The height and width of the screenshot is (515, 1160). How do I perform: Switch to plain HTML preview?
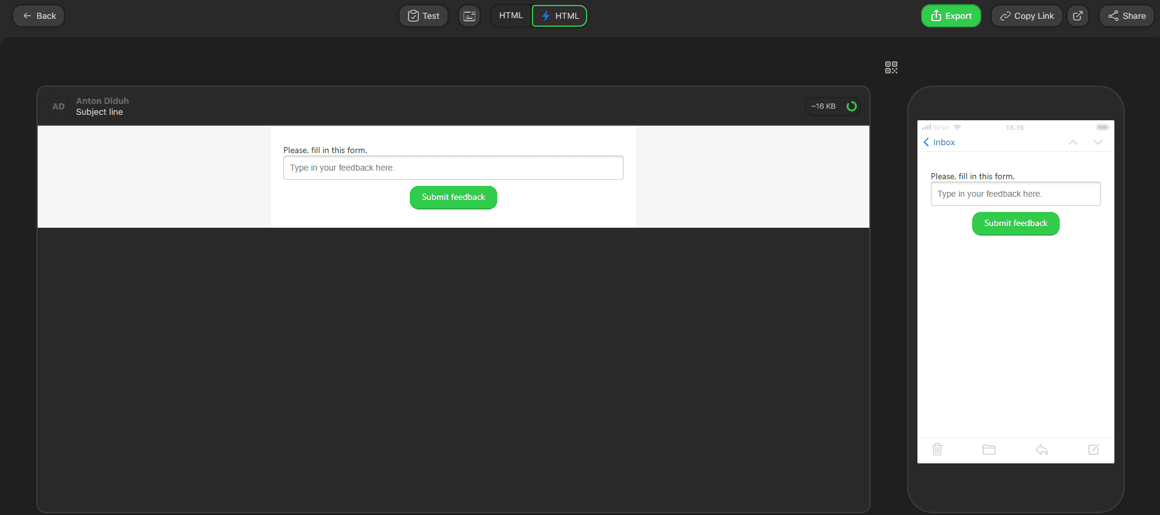(511, 16)
